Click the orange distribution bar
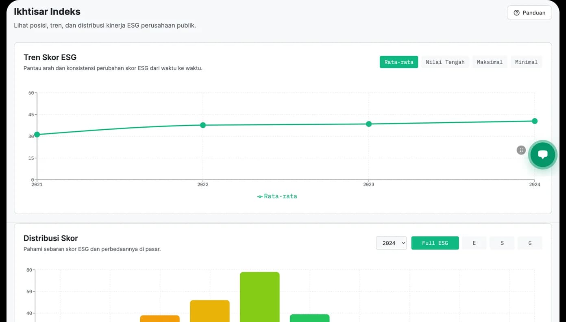The width and height of the screenshot is (566, 322). pos(160,318)
